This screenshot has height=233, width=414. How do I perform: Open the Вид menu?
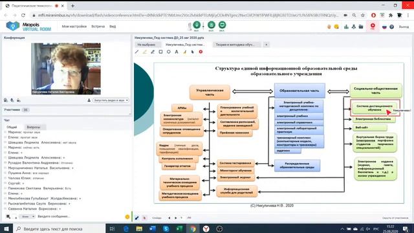point(113,27)
